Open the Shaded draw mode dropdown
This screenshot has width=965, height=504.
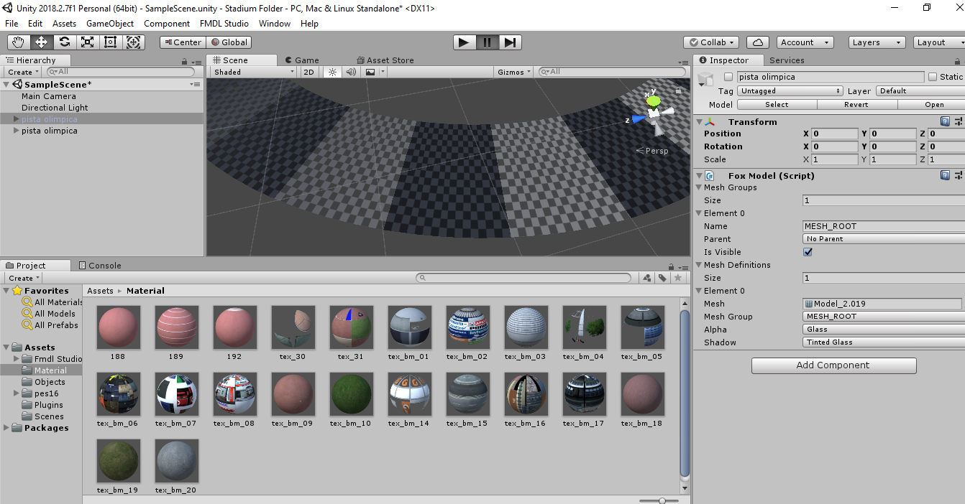tap(254, 72)
